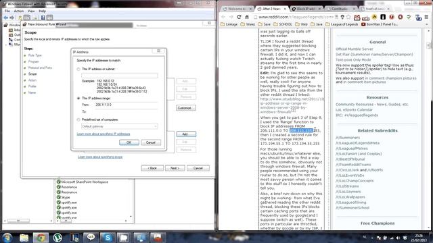Open the Gmail checker extension icon
Screen dimensions: 433x243
click(357, 18)
